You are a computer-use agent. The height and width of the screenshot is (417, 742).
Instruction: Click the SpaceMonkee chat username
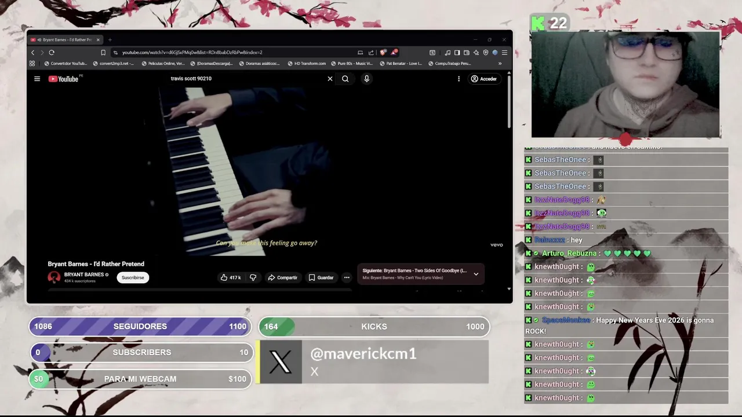coord(566,320)
